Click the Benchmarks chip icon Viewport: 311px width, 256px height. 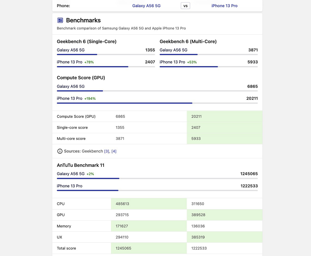pyautogui.click(x=60, y=20)
